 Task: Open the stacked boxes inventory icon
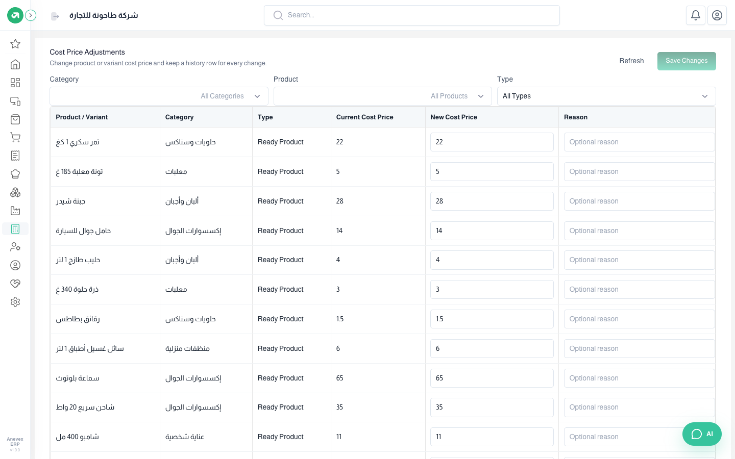[15, 192]
